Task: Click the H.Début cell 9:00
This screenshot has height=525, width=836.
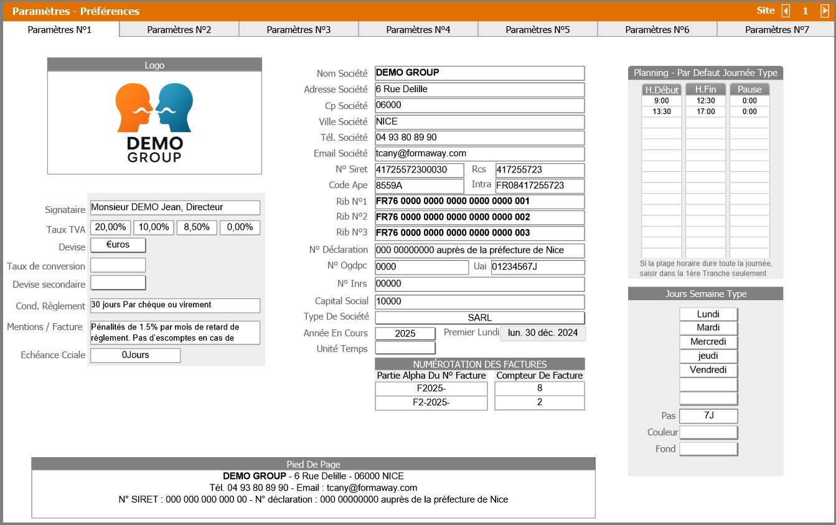Action: (x=662, y=101)
